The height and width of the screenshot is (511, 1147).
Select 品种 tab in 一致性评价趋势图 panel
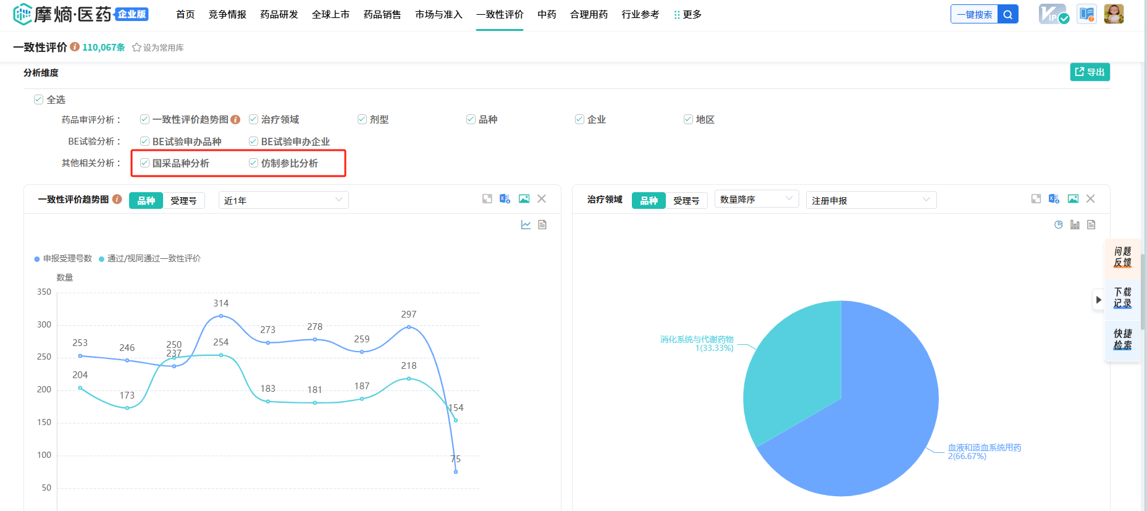point(146,200)
